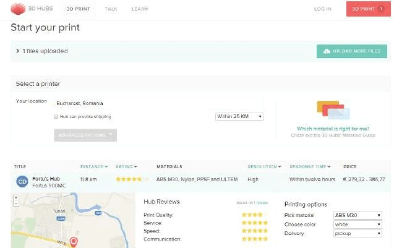The image size is (394, 248).
Task: Sort hubs by DISTANCE column
Action: [94, 166]
